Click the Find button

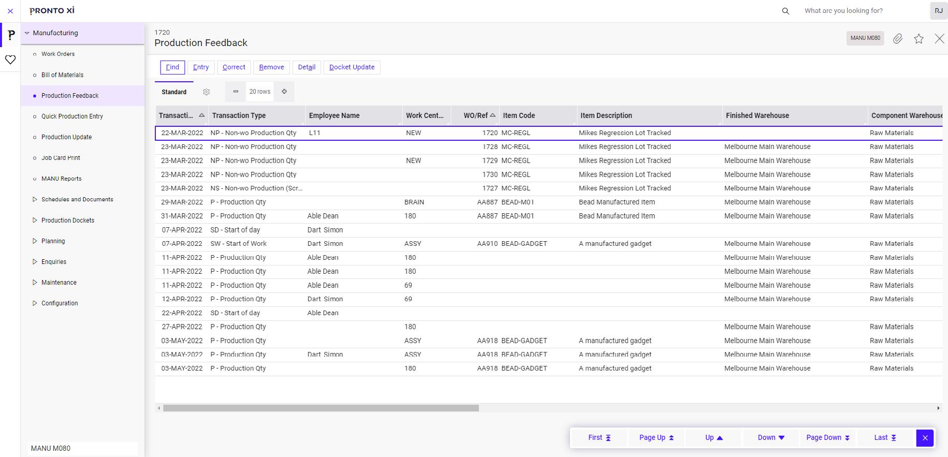(172, 67)
